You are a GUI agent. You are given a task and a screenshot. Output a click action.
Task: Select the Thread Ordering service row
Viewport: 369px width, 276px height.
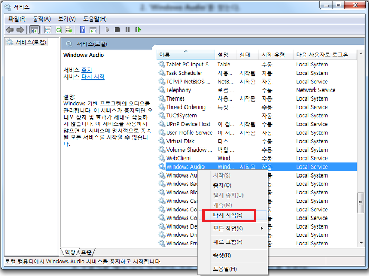click(x=257, y=107)
